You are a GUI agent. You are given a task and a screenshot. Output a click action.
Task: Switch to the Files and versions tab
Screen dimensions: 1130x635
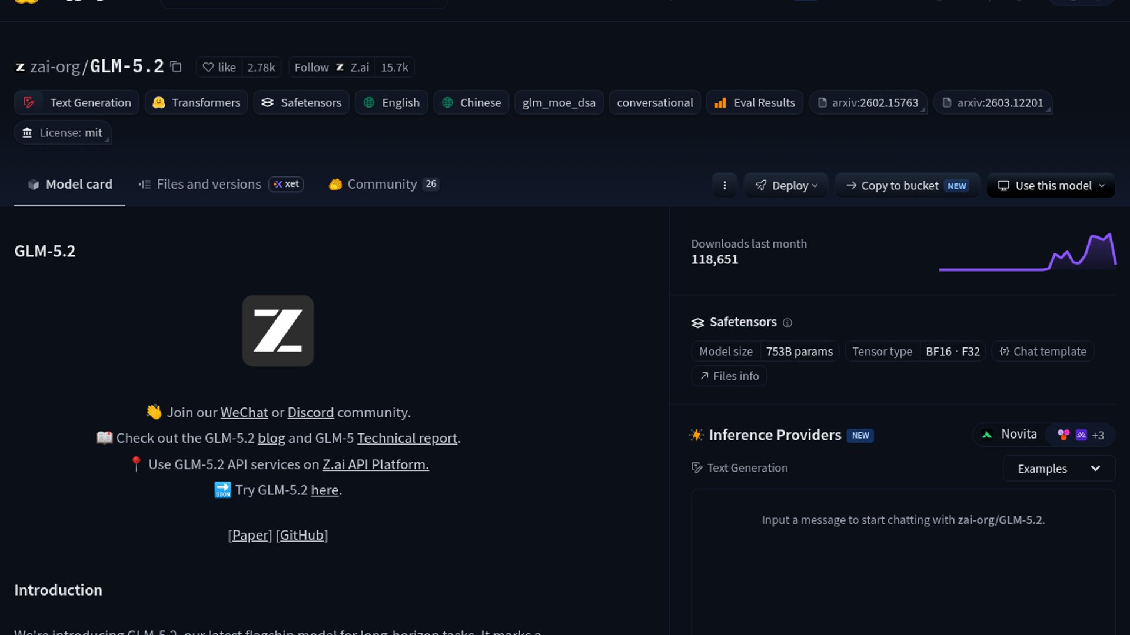pos(221,185)
